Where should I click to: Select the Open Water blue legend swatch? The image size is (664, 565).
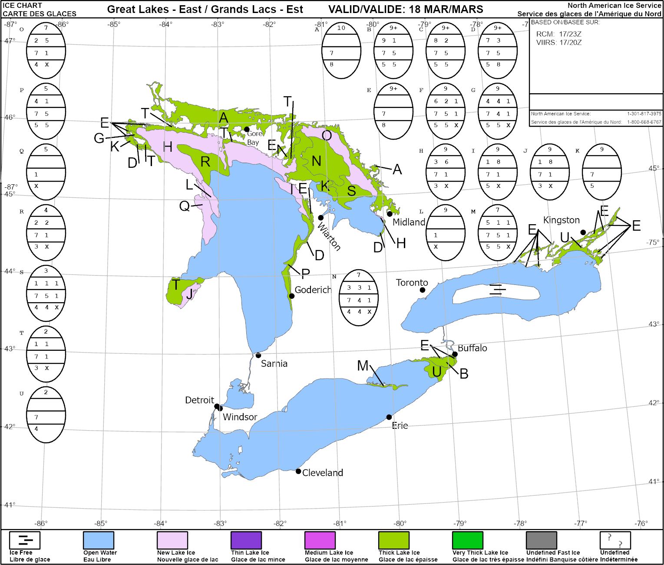coord(99,540)
